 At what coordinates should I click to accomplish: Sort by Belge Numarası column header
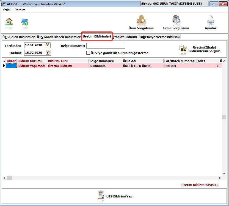[x=106, y=61]
